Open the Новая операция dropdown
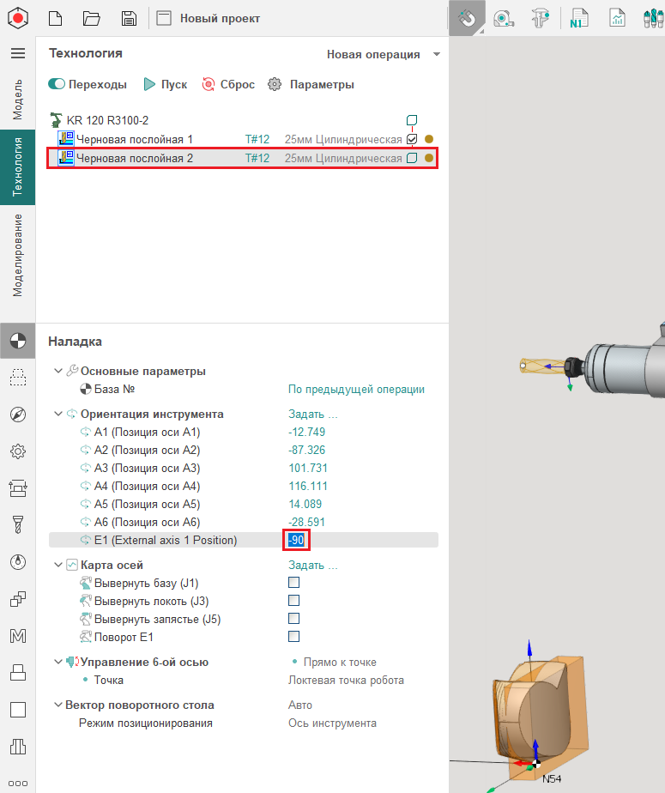The width and height of the screenshot is (665, 793). click(x=383, y=55)
